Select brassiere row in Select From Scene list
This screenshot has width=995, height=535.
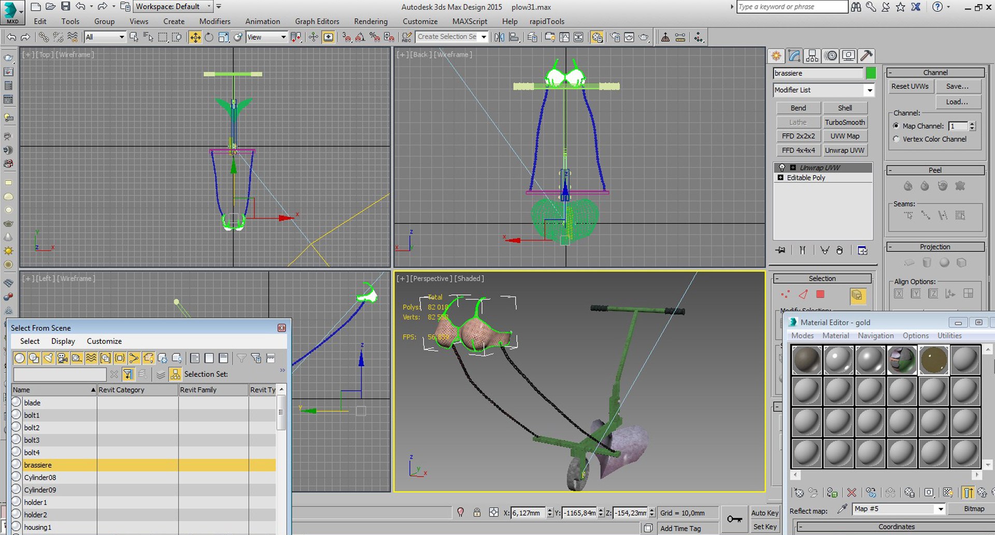tap(144, 465)
